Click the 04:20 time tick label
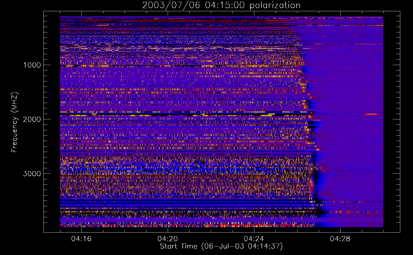The image size is (413, 255). point(168,239)
